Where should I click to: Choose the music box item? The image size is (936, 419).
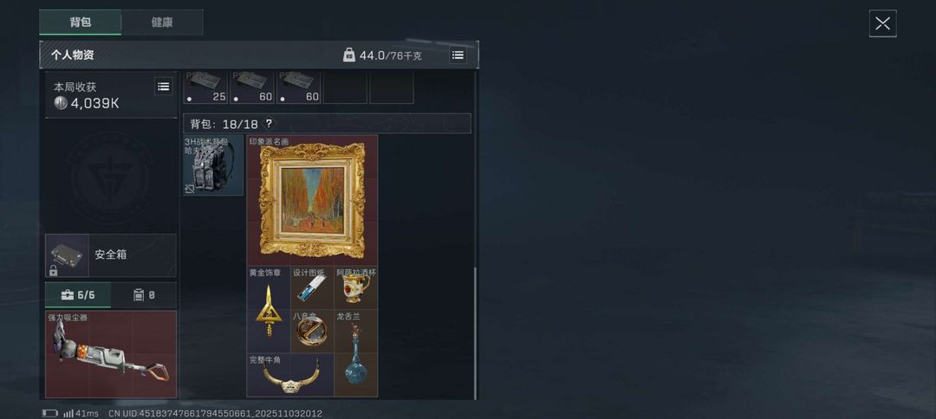pos(312,332)
